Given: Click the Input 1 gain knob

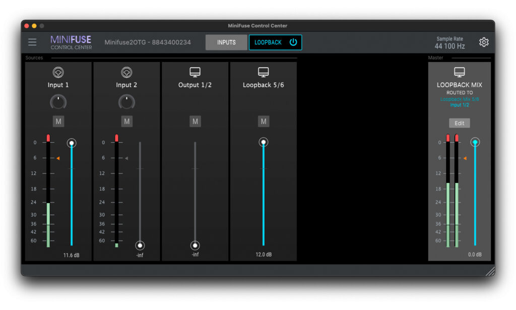Looking at the screenshot, I should coord(58,102).
